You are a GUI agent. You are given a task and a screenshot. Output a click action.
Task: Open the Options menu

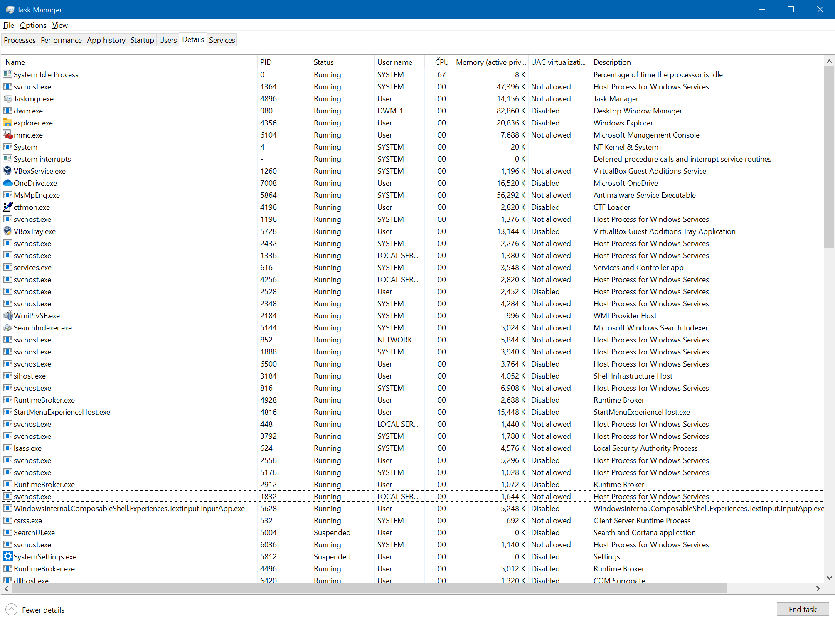click(x=33, y=25)
